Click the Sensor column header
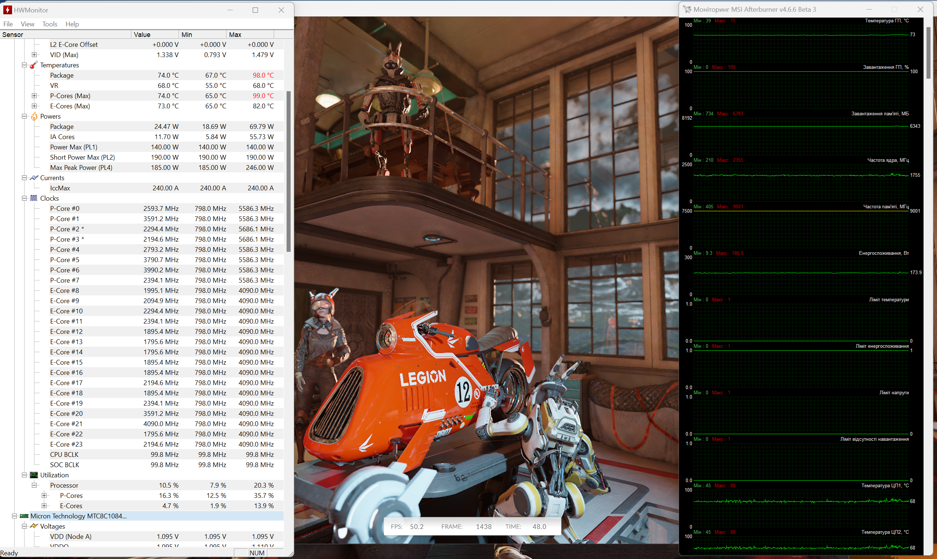 [66, 34]
